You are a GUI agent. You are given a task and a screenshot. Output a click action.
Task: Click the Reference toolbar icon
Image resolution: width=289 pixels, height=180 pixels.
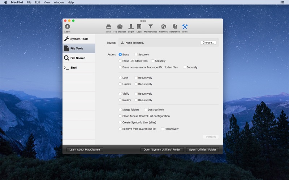(x=174, y=27)
